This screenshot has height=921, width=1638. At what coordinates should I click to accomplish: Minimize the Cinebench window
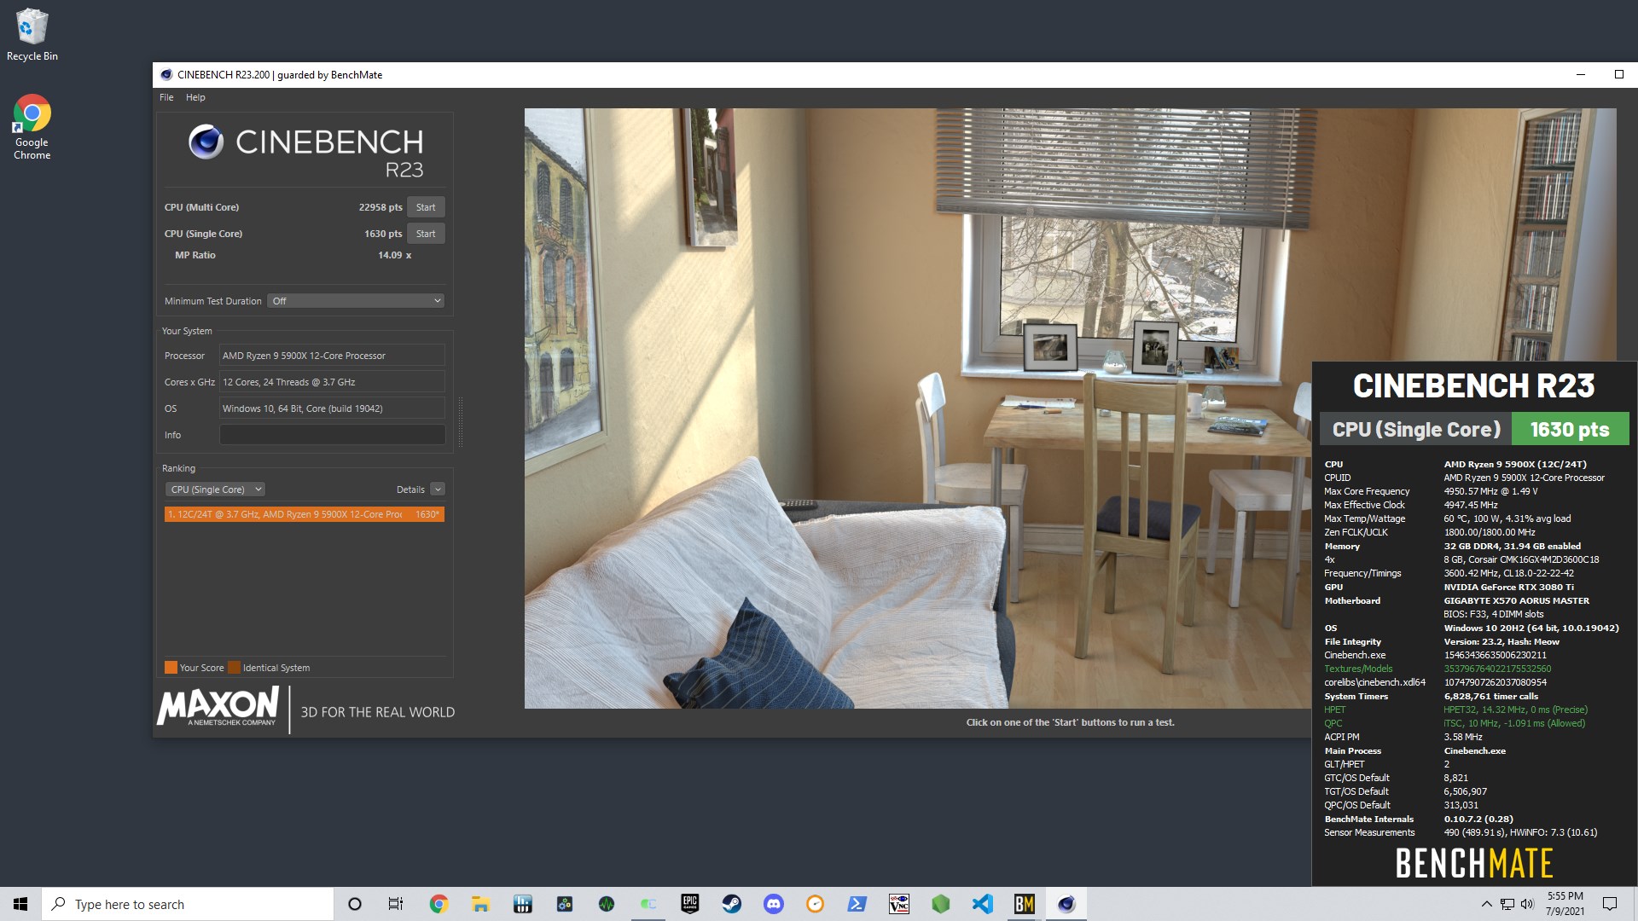1580,75
